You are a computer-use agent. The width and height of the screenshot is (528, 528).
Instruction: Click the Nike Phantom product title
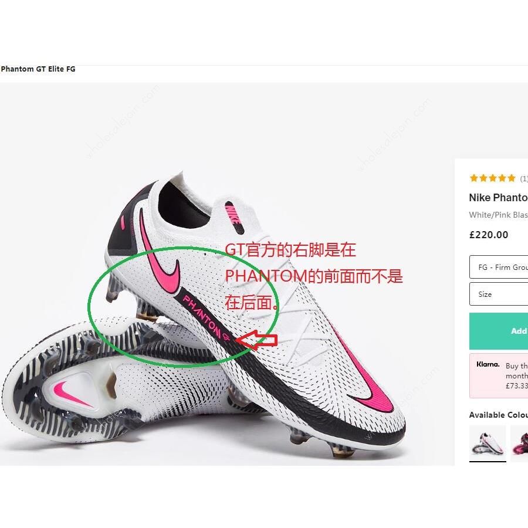tap(498, 198)
